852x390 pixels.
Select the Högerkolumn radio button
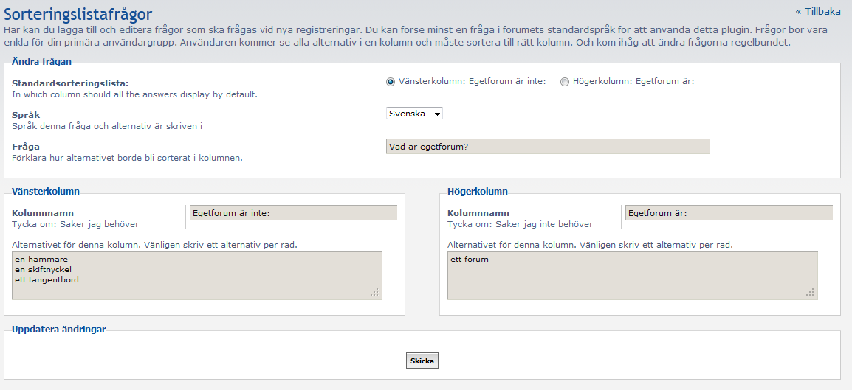point(565,82)
